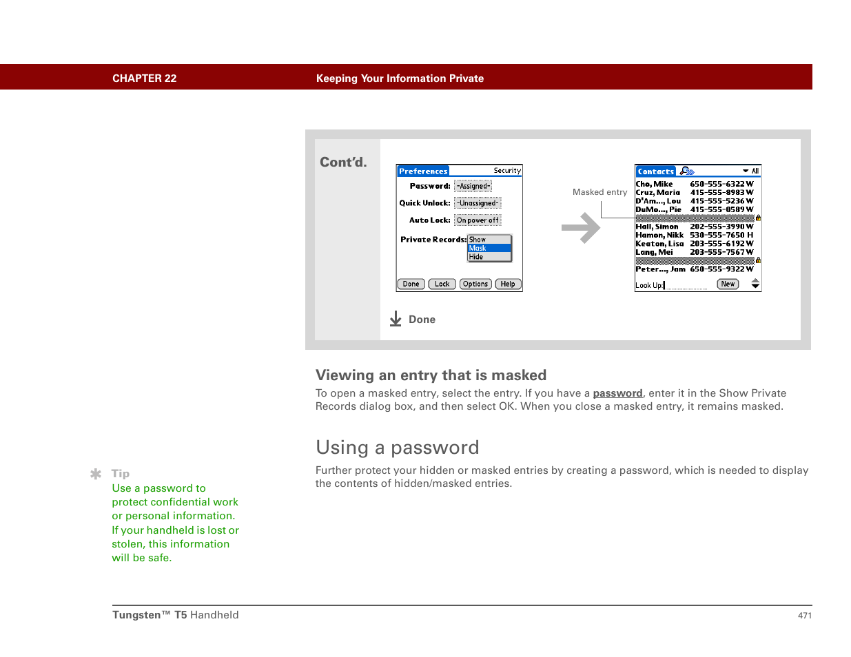Click the Private Records label

point(433,240)
